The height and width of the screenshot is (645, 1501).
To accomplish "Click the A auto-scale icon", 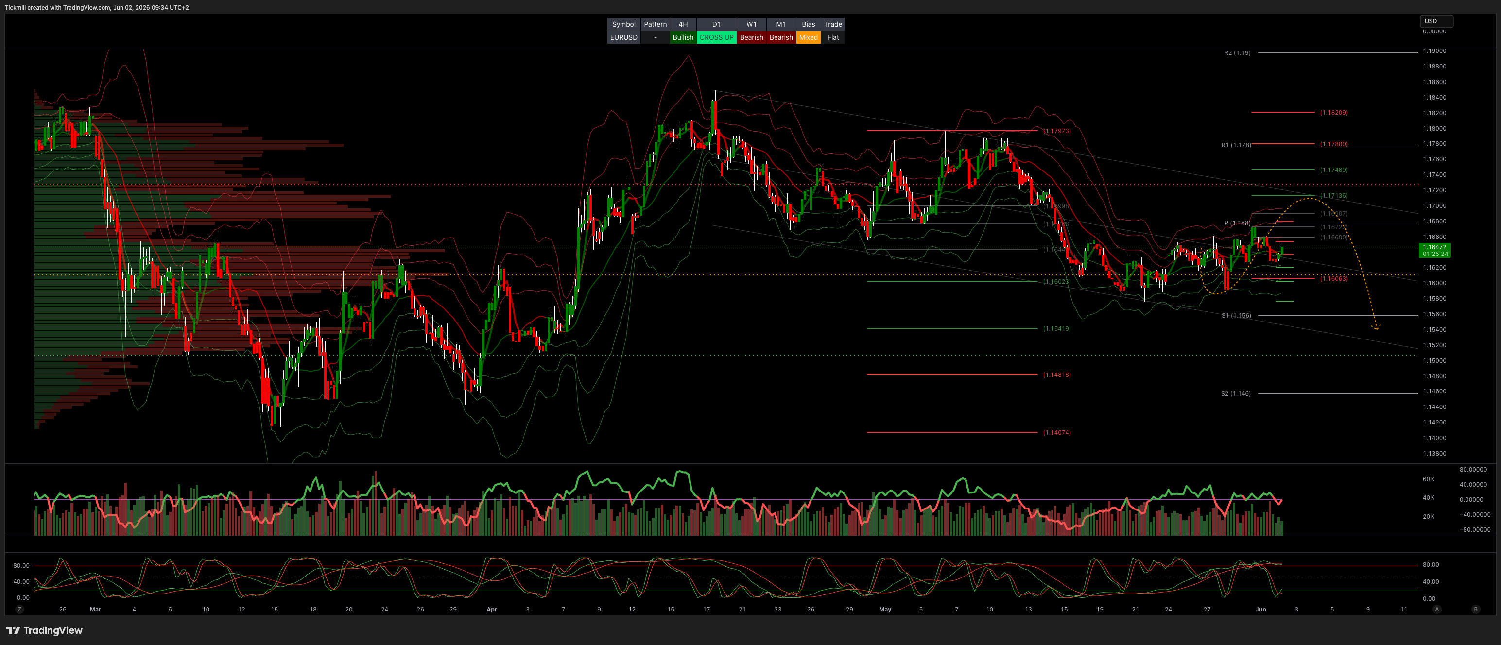I will point(1437,609).
